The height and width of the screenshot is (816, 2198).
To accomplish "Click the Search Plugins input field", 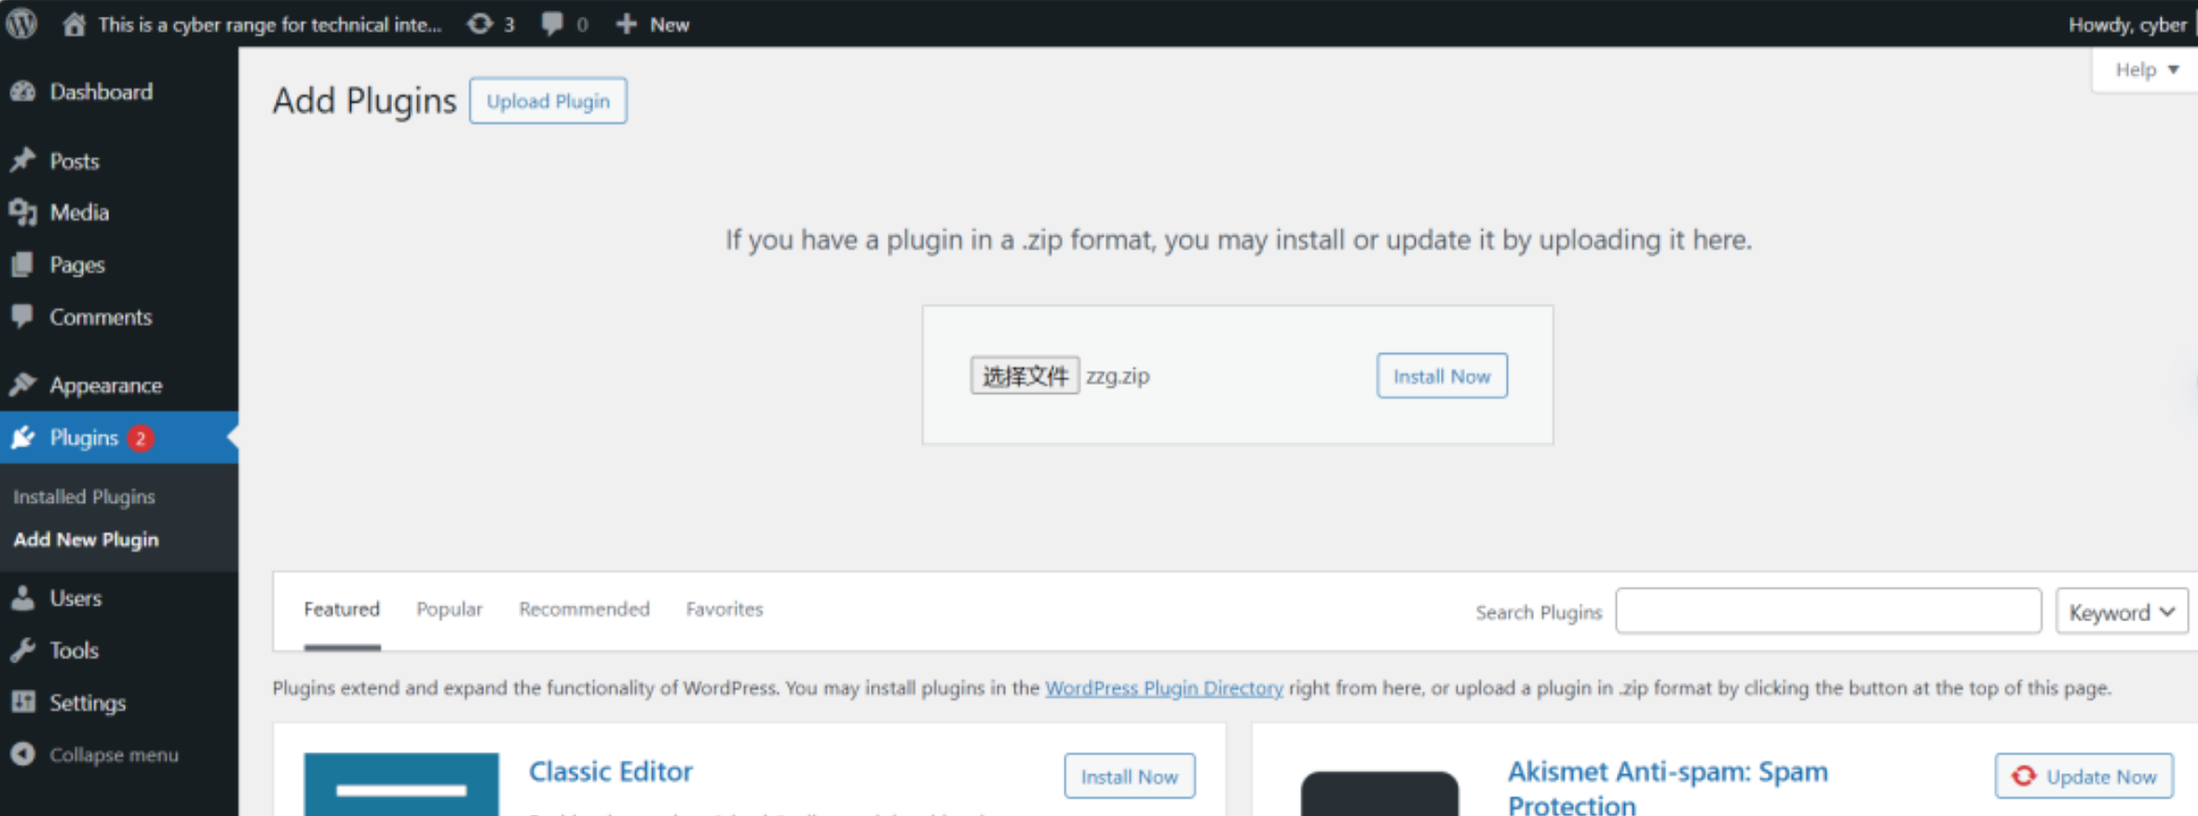I will [x=1827, y=611].
